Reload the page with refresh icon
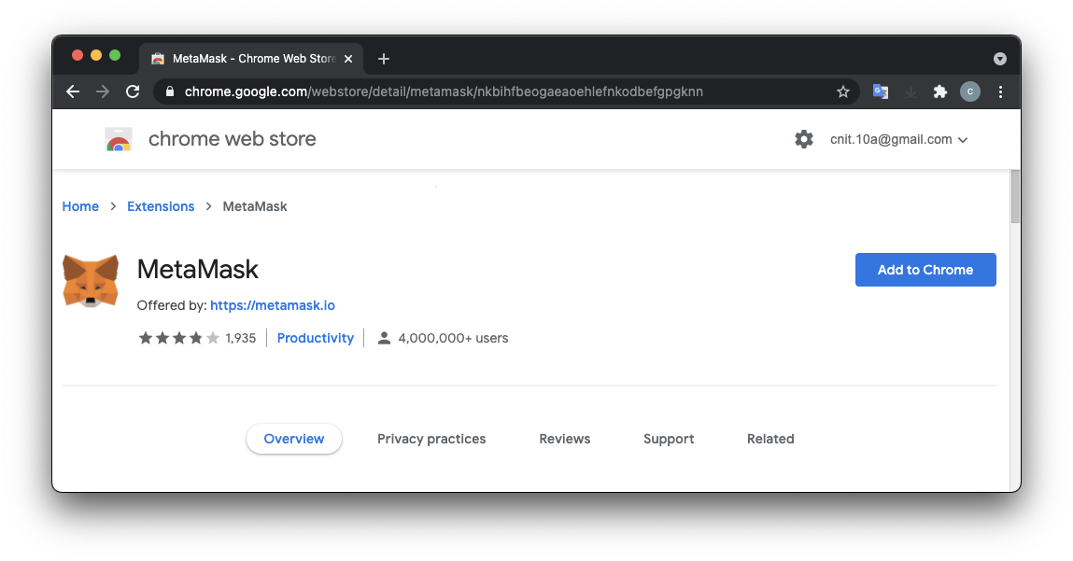The image size is (1073, 561). pos(133,91)
